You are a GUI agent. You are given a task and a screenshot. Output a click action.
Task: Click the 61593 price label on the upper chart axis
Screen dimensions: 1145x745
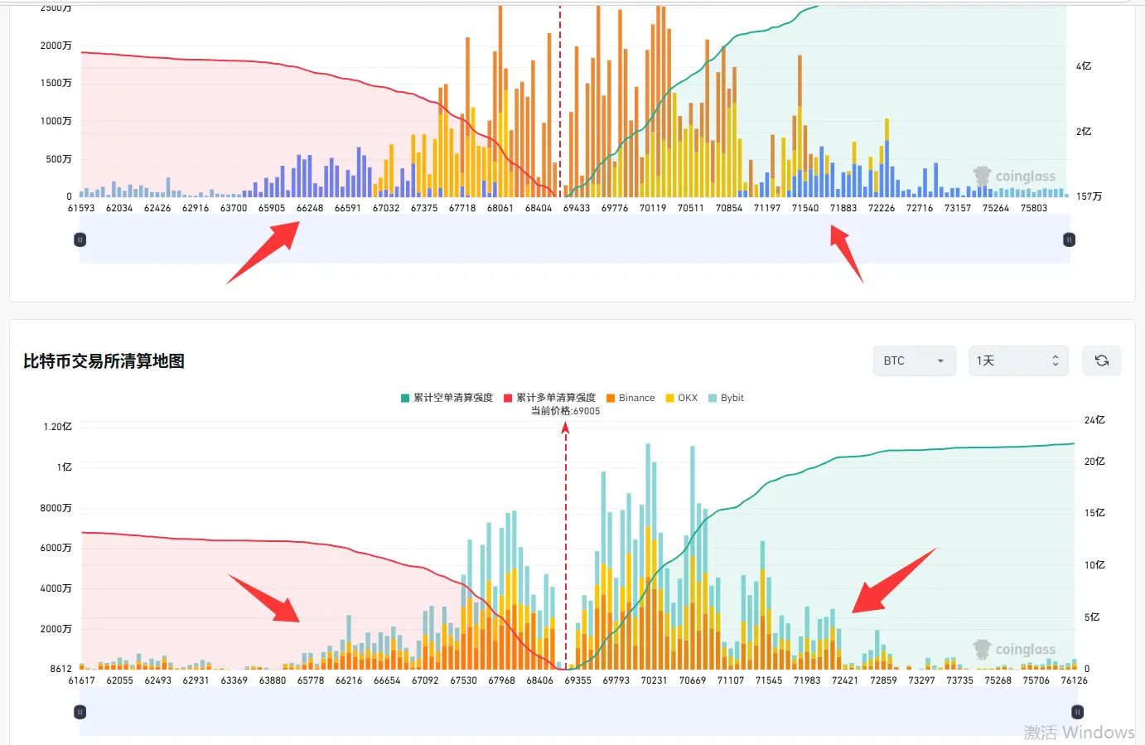81,208
